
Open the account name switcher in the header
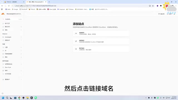[14, 14]
